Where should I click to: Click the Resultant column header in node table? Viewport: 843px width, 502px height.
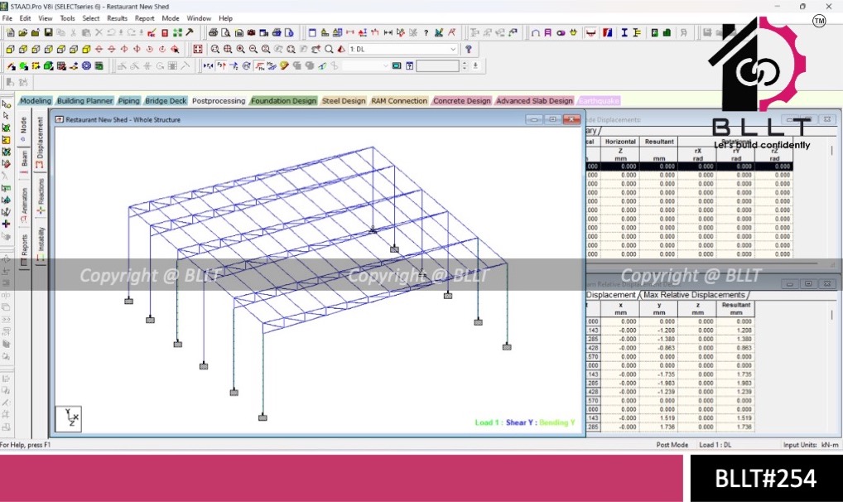(659, 142)
